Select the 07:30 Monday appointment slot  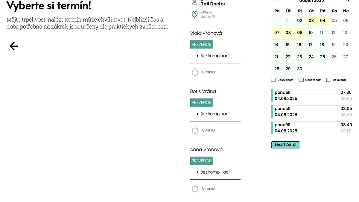[311, 95]
